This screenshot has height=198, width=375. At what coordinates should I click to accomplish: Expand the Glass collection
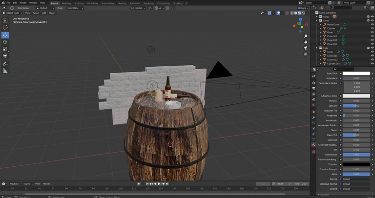point(316,17)
